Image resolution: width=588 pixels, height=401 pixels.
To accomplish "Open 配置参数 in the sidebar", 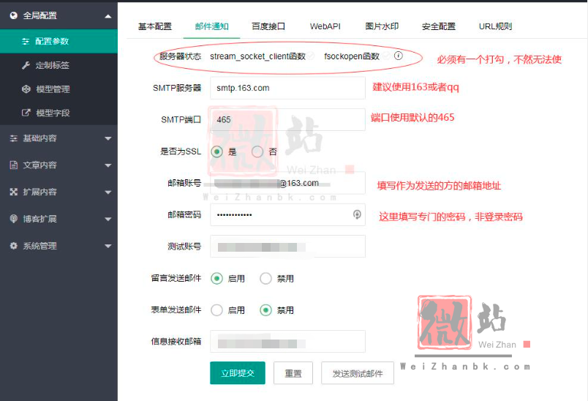I will pos(59,41).
